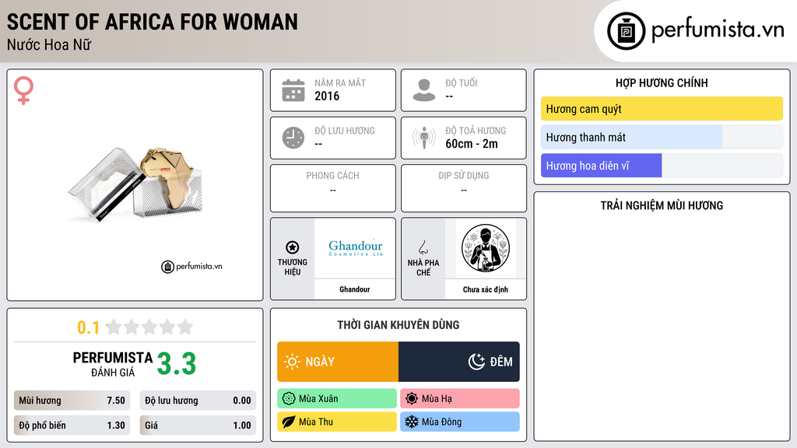Open the Ghandour Cosmetics brand logo
The width and height of the screenshot is (797, 448).
point(355,248)
